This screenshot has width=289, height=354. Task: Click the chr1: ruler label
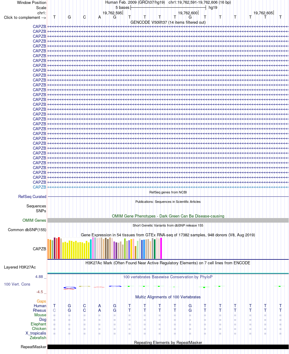click(42, 13)
